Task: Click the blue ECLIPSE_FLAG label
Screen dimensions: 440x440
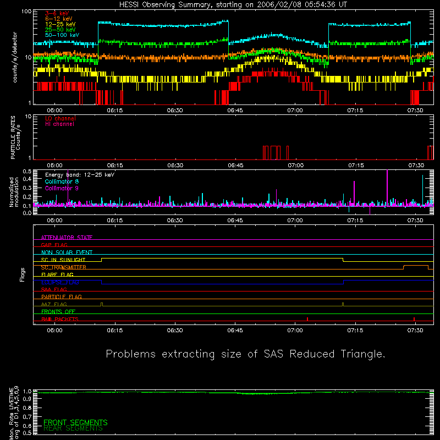Action: [x=60, y=282]
